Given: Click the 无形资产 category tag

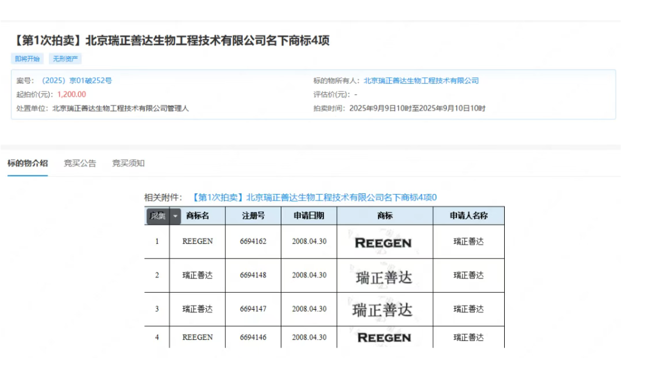Looking at the screenshot, I should tap(65, 59).
